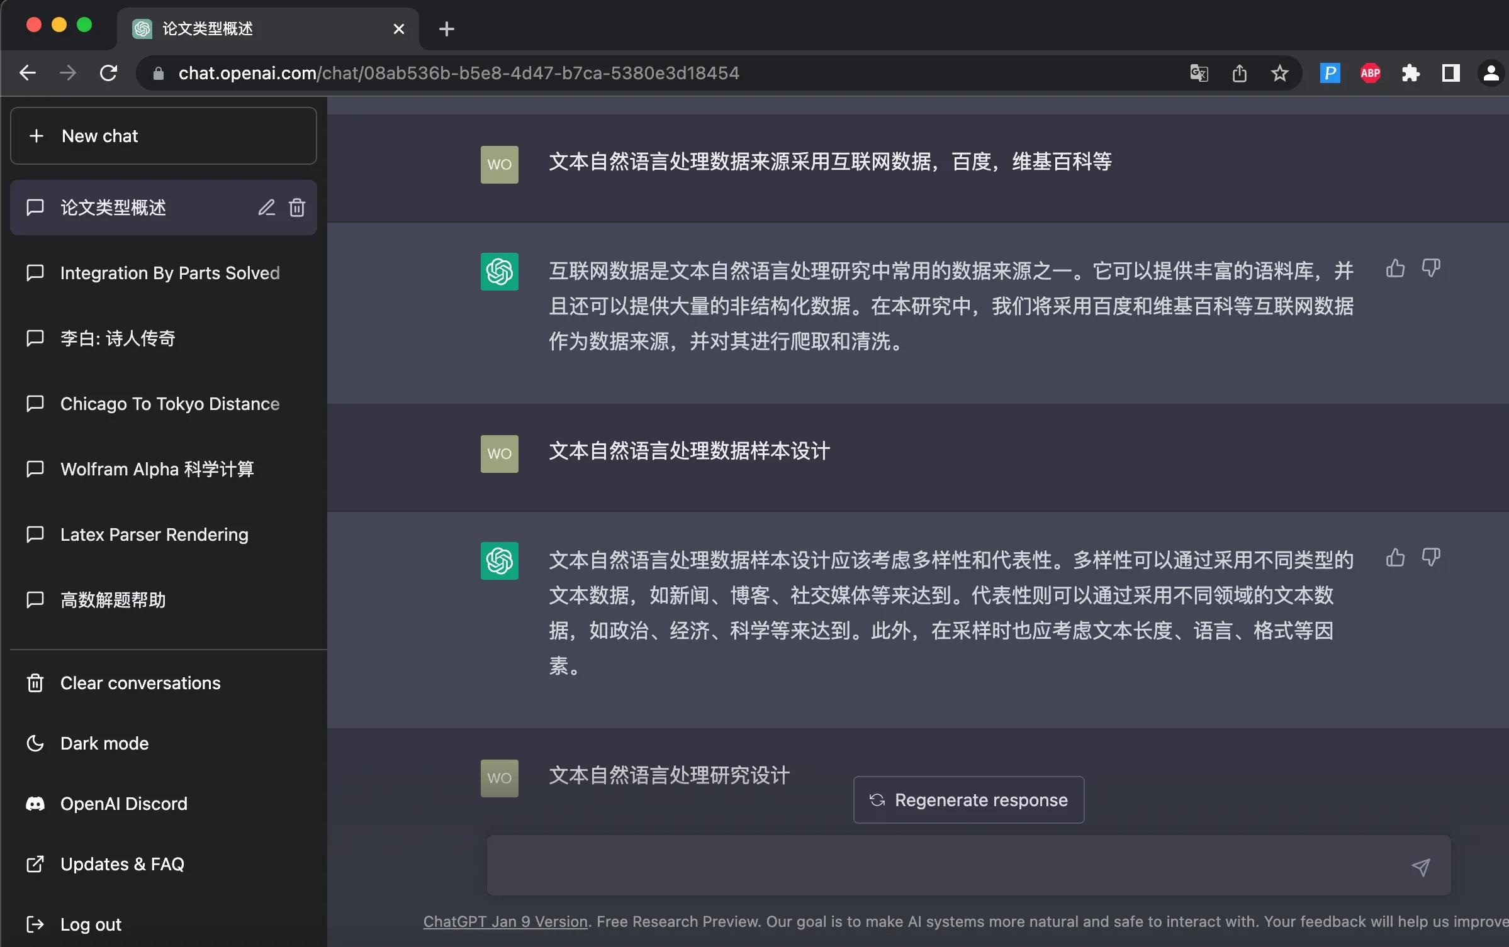Start a New chat conversation
This screenshot has width=1509, height=947.
pyautogui.click(x=162, y=136)
